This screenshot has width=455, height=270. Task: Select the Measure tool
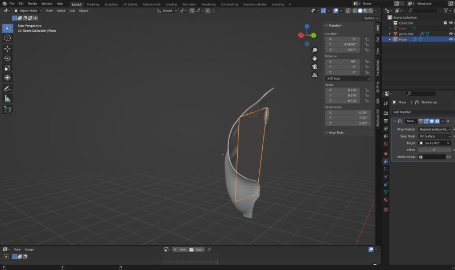coord(7,98)
